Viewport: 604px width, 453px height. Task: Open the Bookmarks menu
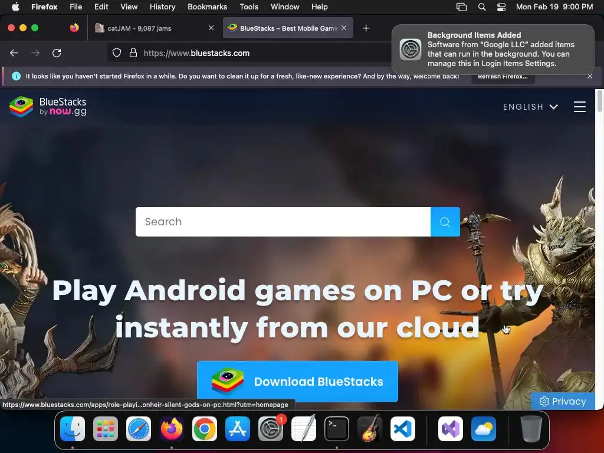click(207, 7)
